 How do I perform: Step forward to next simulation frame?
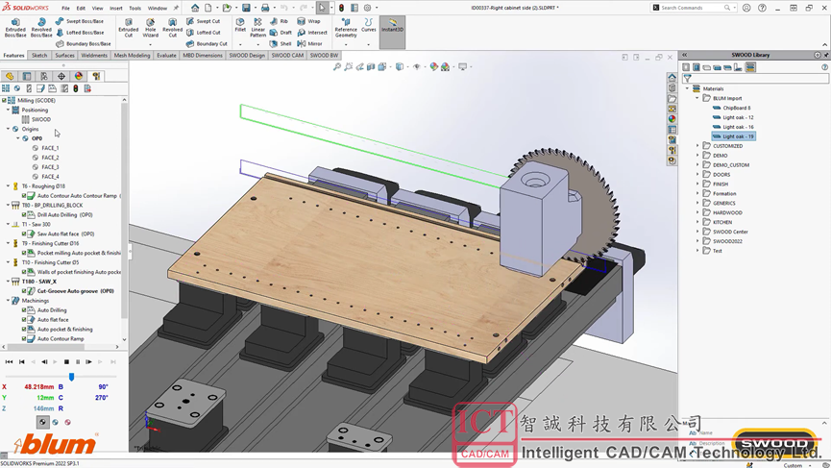click(88, 362)
